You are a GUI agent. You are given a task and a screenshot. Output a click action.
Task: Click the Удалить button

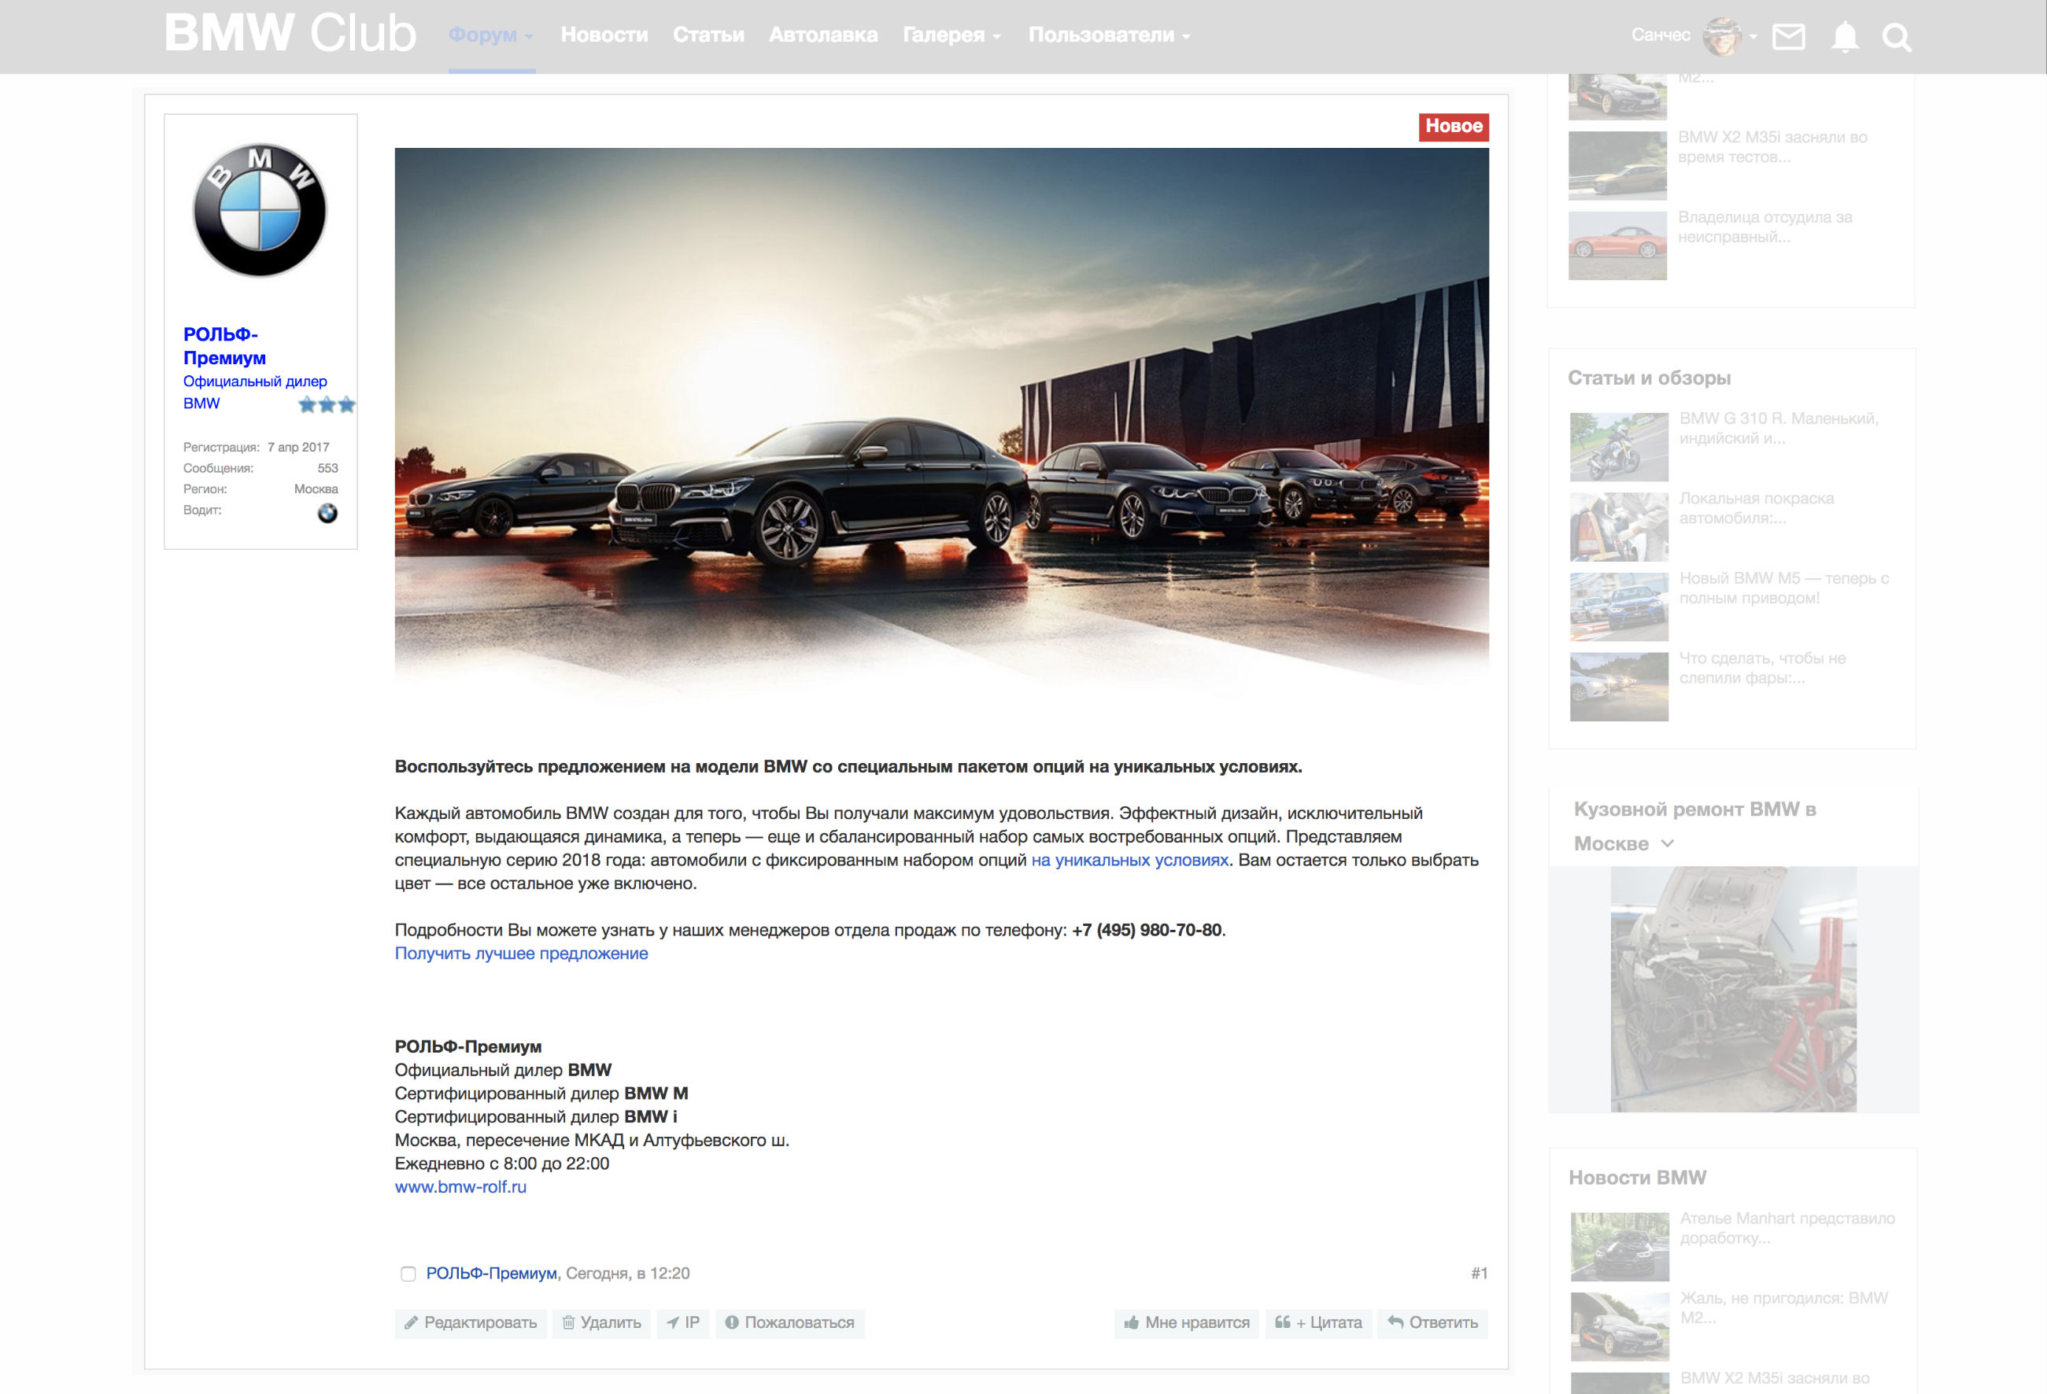601,1322
